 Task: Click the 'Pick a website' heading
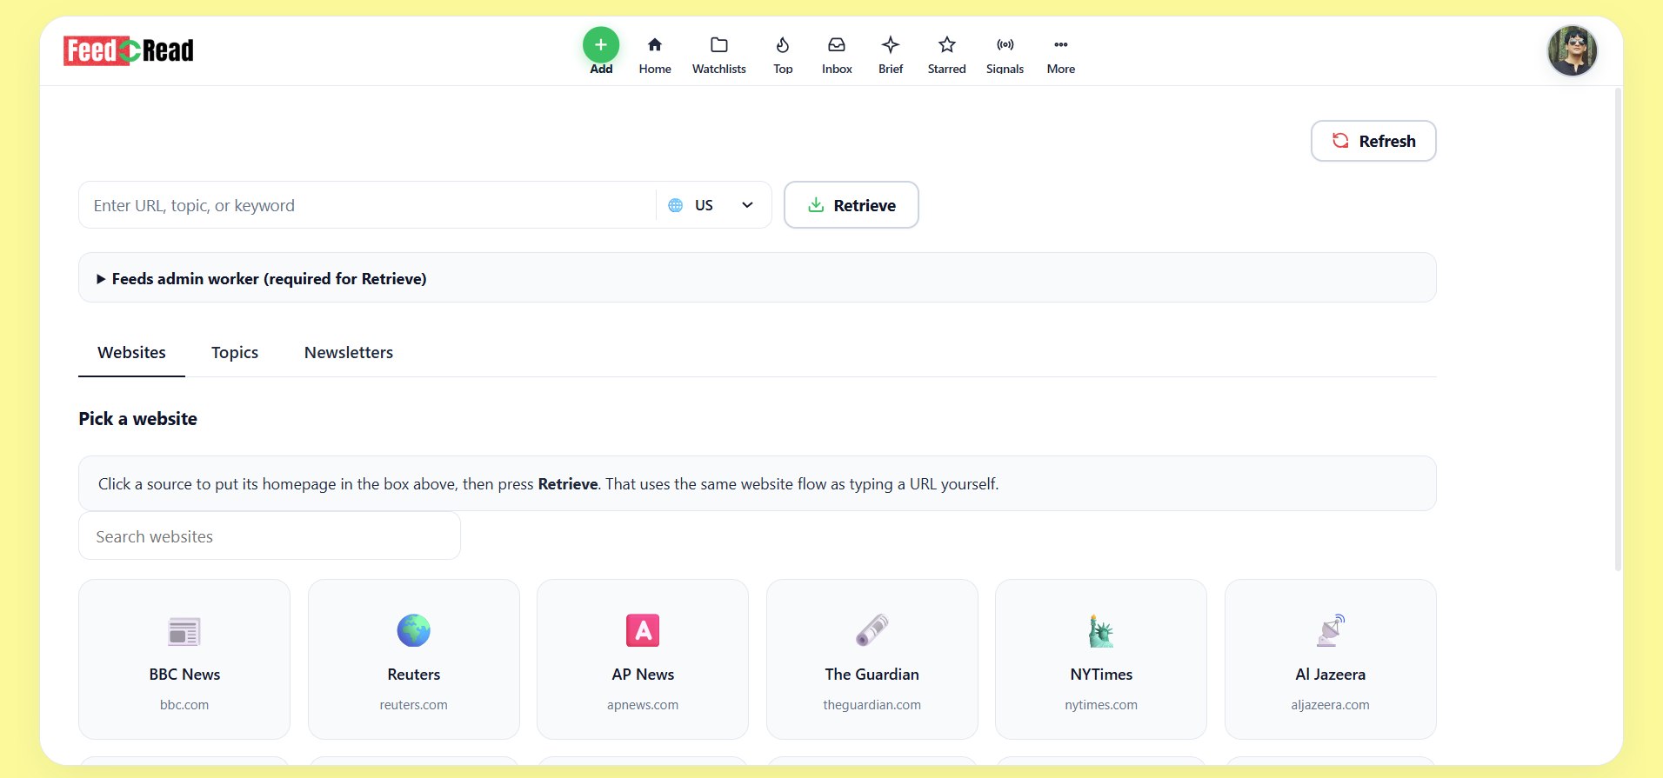coord(138,419)
